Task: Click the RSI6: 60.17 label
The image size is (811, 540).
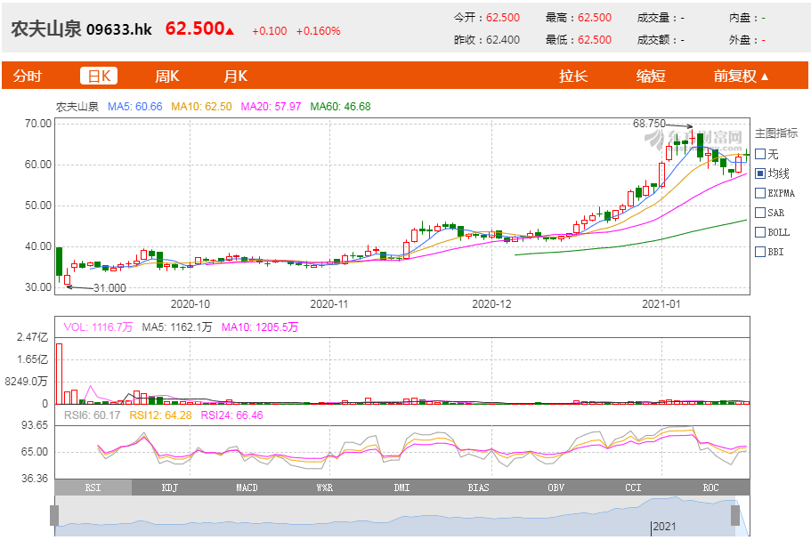Action: tap(92, 415)
